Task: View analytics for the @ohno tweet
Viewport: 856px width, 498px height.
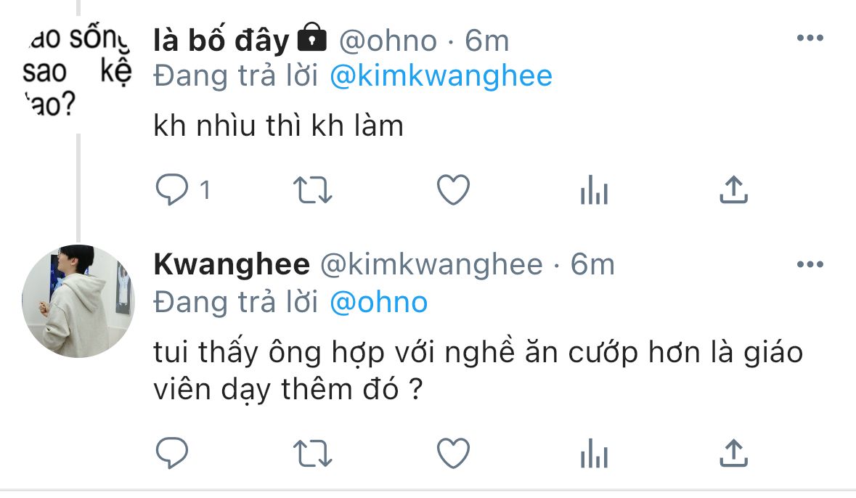Action: click(594, 189)
